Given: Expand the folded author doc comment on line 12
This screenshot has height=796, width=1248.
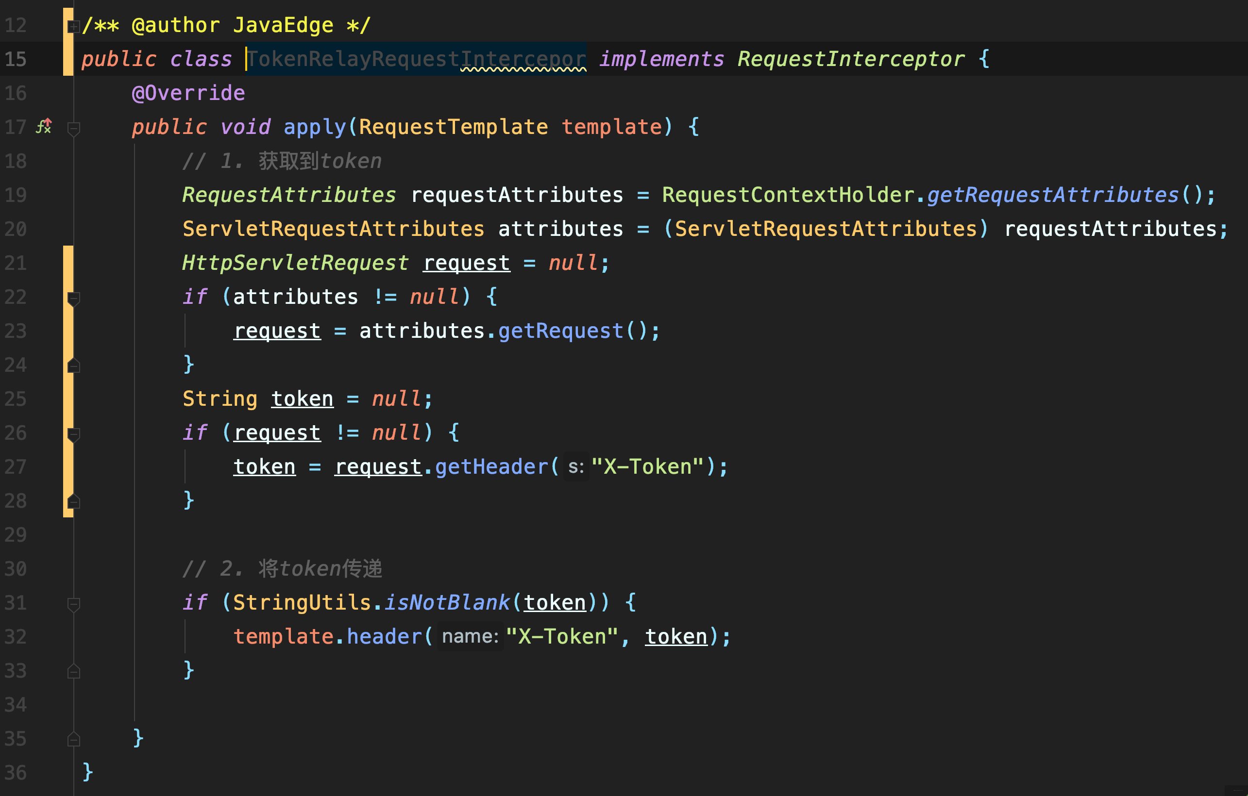Looking at the screenshot, I should tap(74, 26).
